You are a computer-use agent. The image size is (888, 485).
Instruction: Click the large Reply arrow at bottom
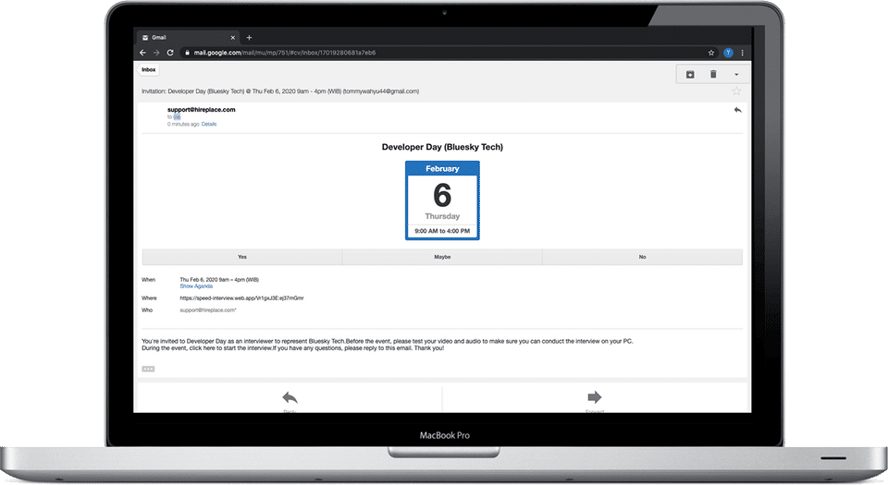coord(290,397)
